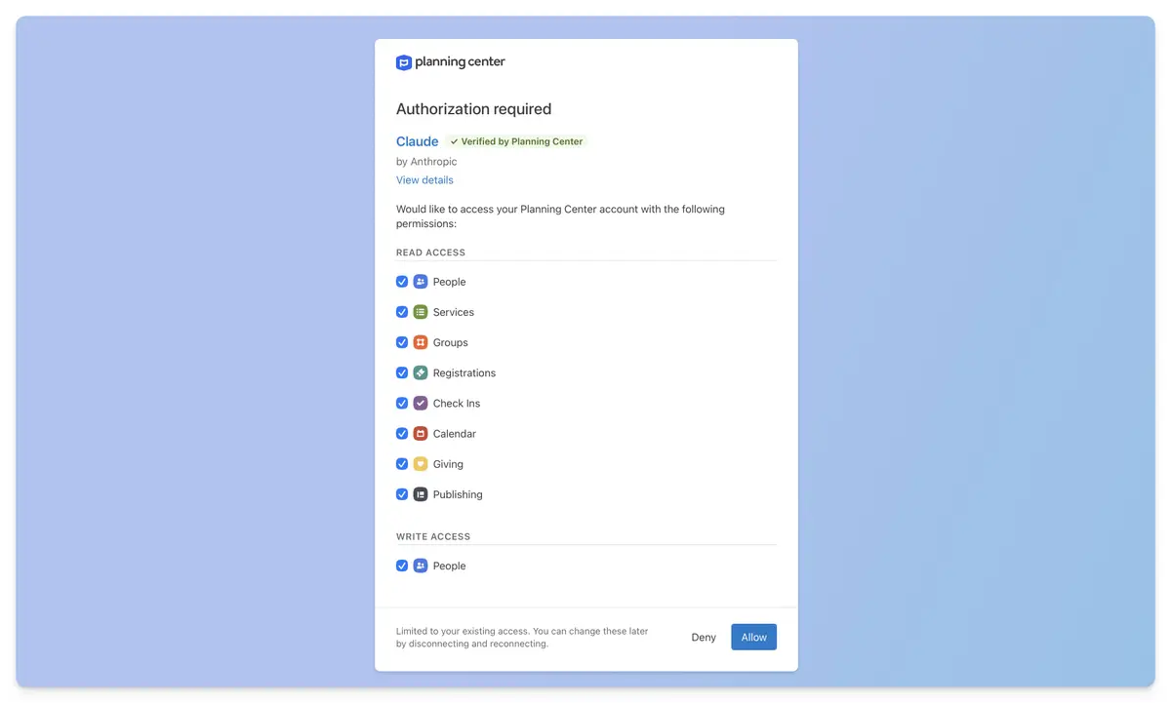Click the 'Registrations' label text
This screenshot has width=1171, height=703.
464,372
